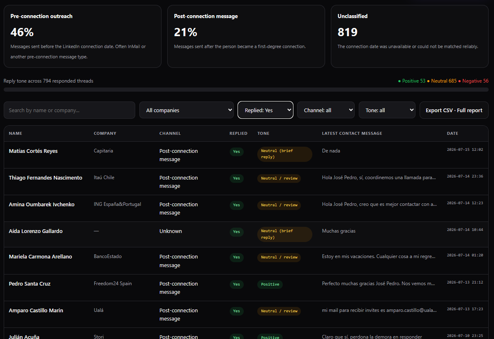Image resolution: width=494 pixels, height=339 pixels.
Task: Select Aída Lorenzo Gallardo name
Action: pyautogui.click(x=36, y=231)
